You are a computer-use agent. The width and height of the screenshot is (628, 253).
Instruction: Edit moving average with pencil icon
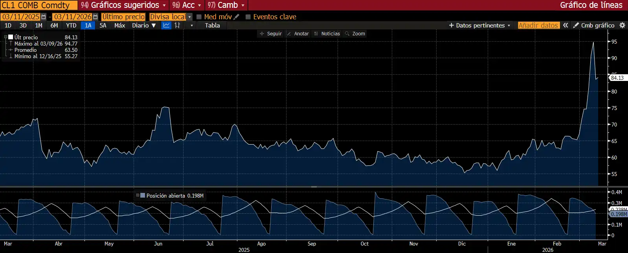tap(236, 17)
